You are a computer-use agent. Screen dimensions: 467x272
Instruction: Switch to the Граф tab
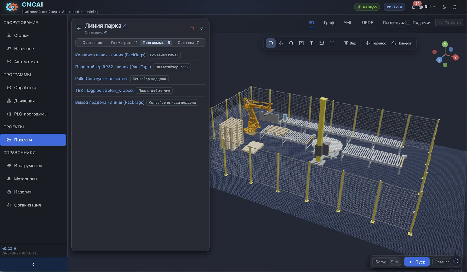[x=329, y=22]
